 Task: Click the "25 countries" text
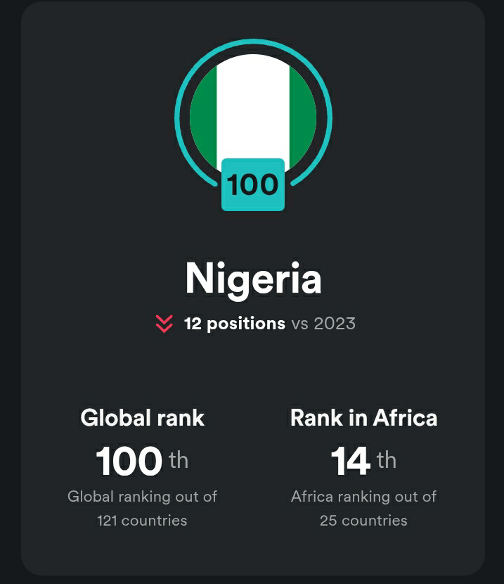click(363, 521)
